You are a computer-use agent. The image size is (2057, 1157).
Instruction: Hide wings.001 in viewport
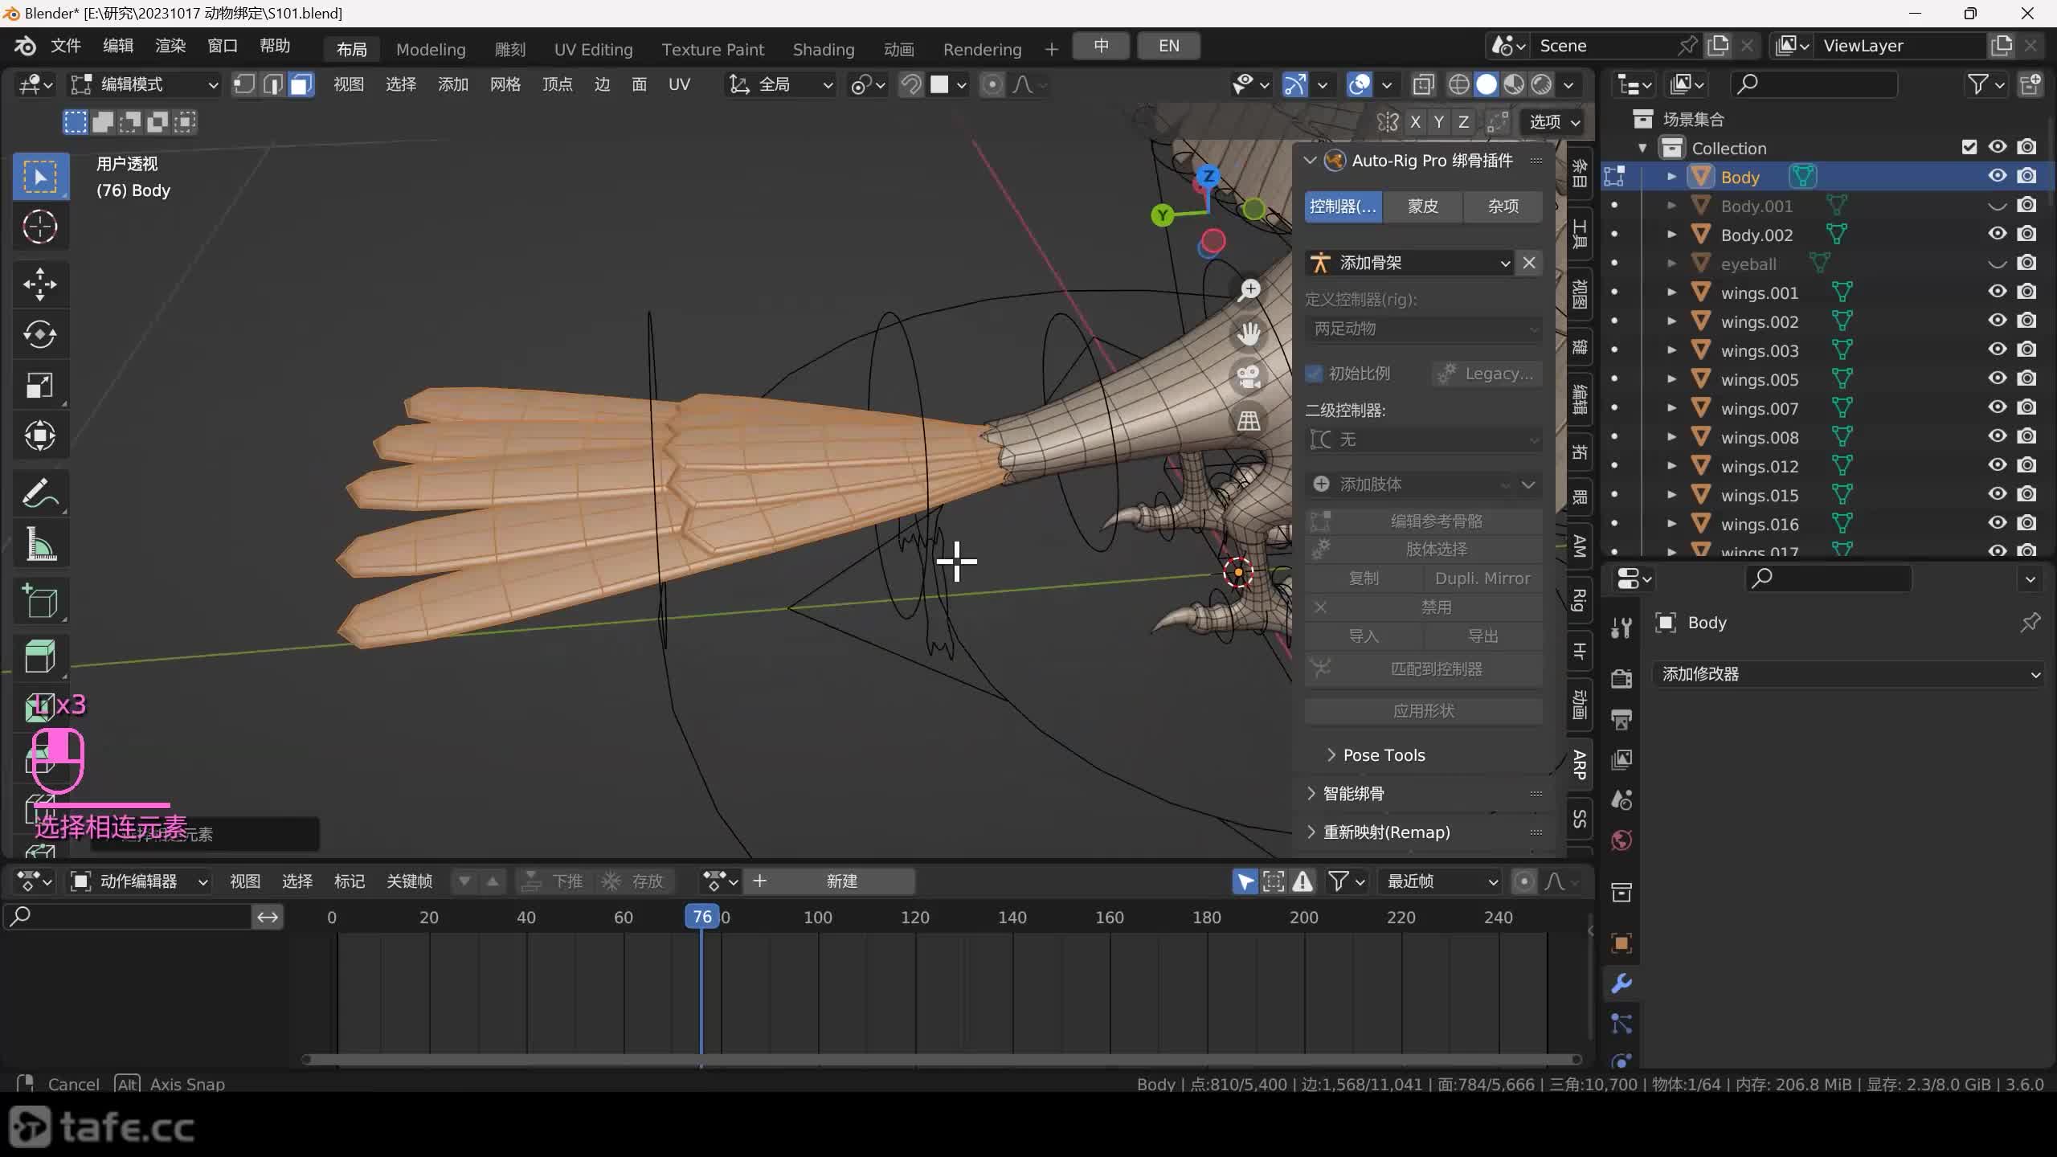coord(1998,292)
